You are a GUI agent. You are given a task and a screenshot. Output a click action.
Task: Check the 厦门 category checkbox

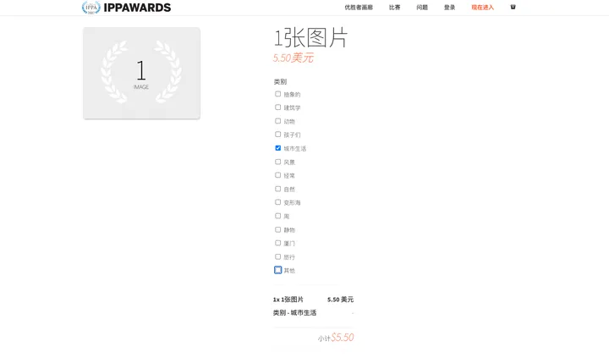(x=277, y=243)
